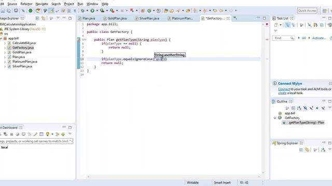Click the All filter in Task List

click(x=304, y=38)
